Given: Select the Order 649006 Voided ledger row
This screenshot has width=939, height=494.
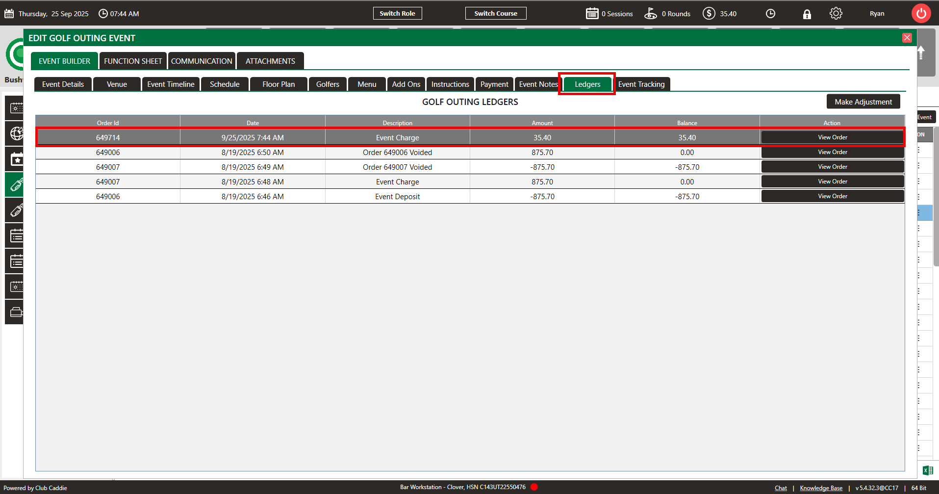Looking at the screenshot, I should tap(397, 153).
